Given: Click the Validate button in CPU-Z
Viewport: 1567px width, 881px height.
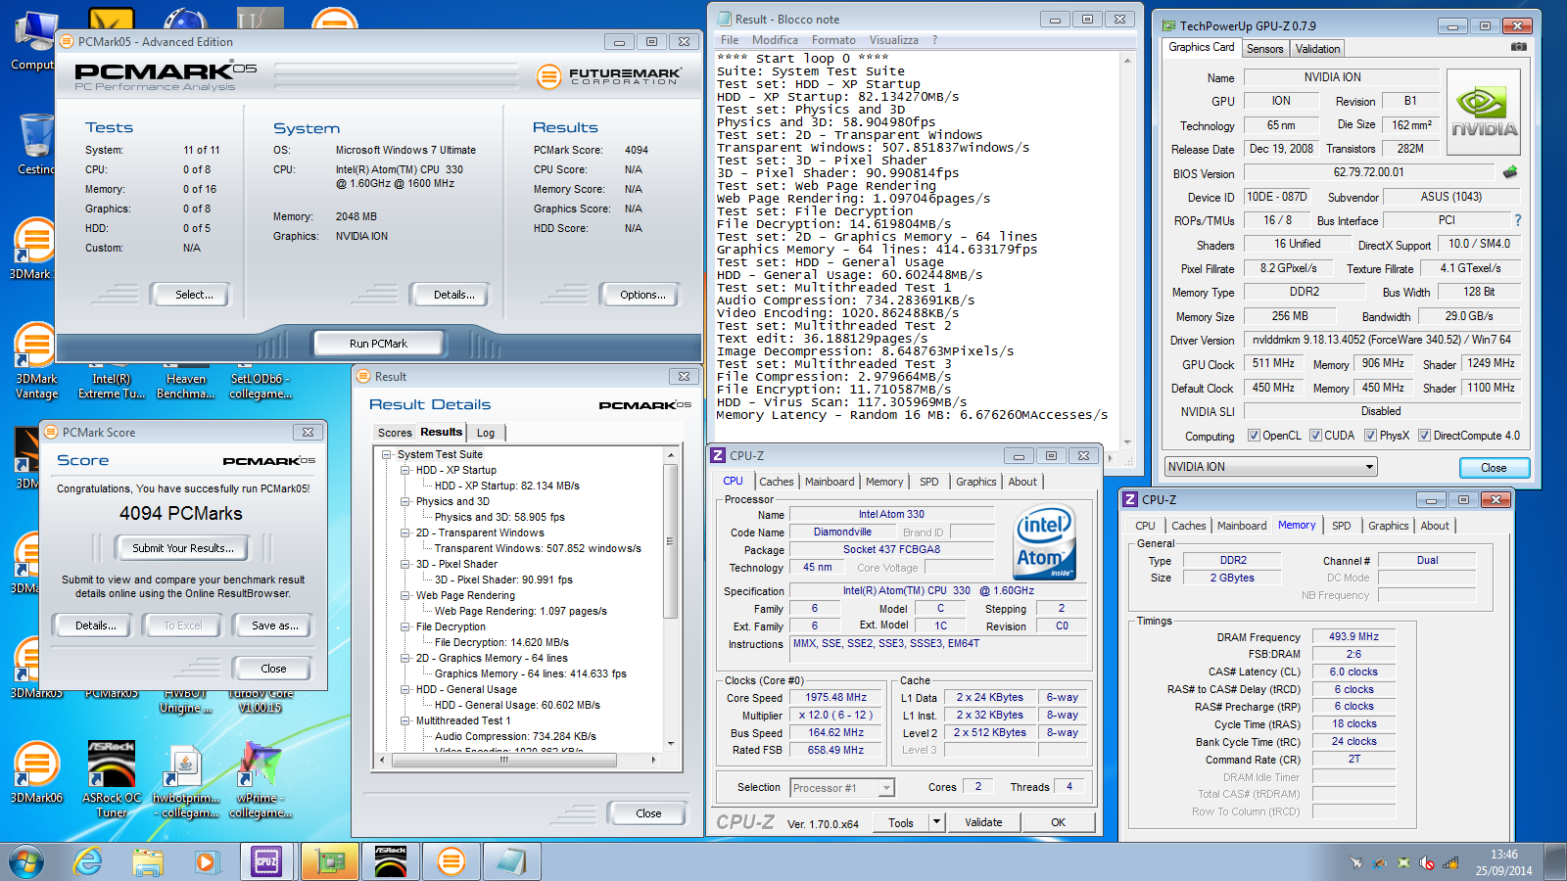Looking at the screenshot, I should tap(983, 822).
